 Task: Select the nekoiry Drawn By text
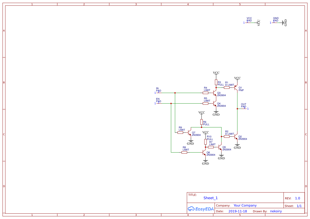point(276,211)
